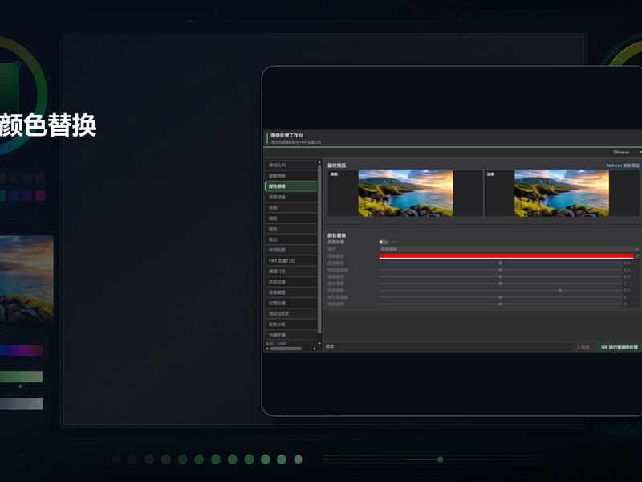This screenshot has height=482, width=642.
Task: Open the 高级滤镜 sidebar tab
Action: click(x=291, y=197)
